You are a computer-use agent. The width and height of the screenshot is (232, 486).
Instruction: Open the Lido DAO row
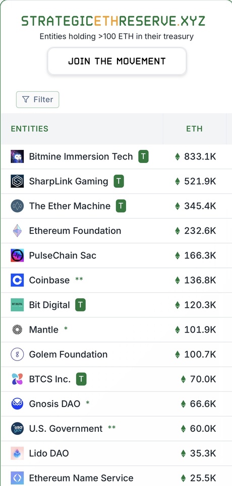[116, 454]
